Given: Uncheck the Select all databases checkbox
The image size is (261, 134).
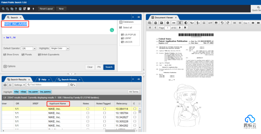Looking at the screenshot, I should pyautogui.click(x=120, y=28).
